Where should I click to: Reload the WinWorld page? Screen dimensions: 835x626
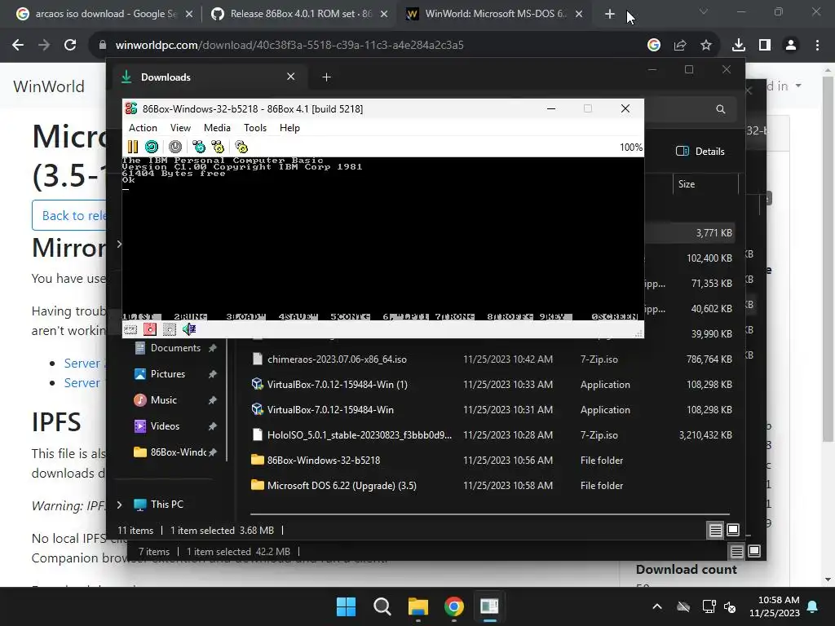pos(70,46)
